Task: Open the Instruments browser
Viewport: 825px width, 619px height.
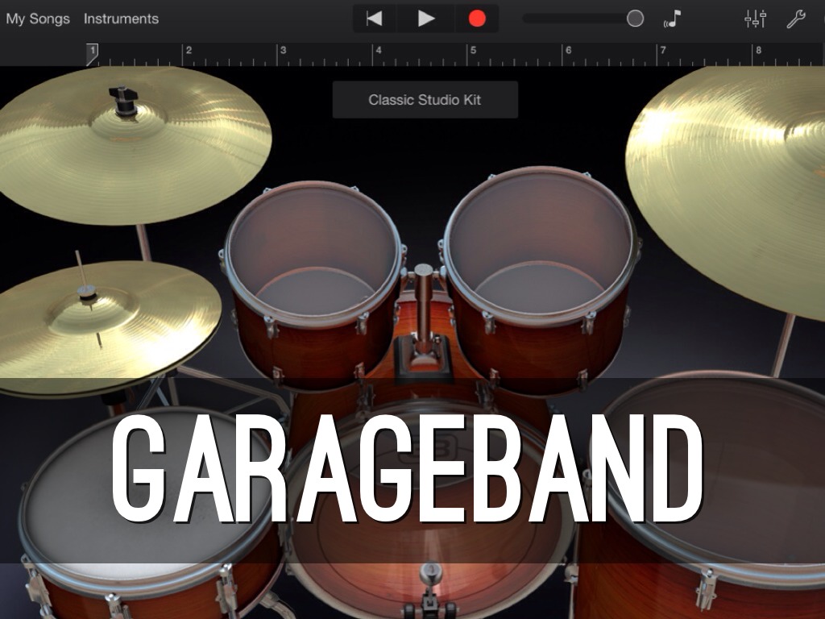Action: coord(121,19)
